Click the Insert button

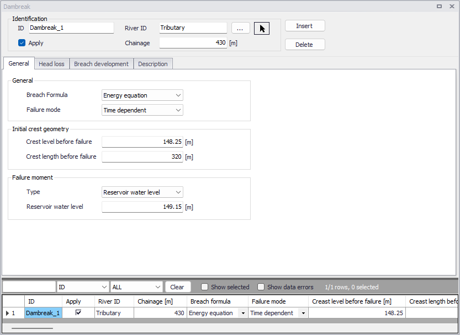coord(305,26)
